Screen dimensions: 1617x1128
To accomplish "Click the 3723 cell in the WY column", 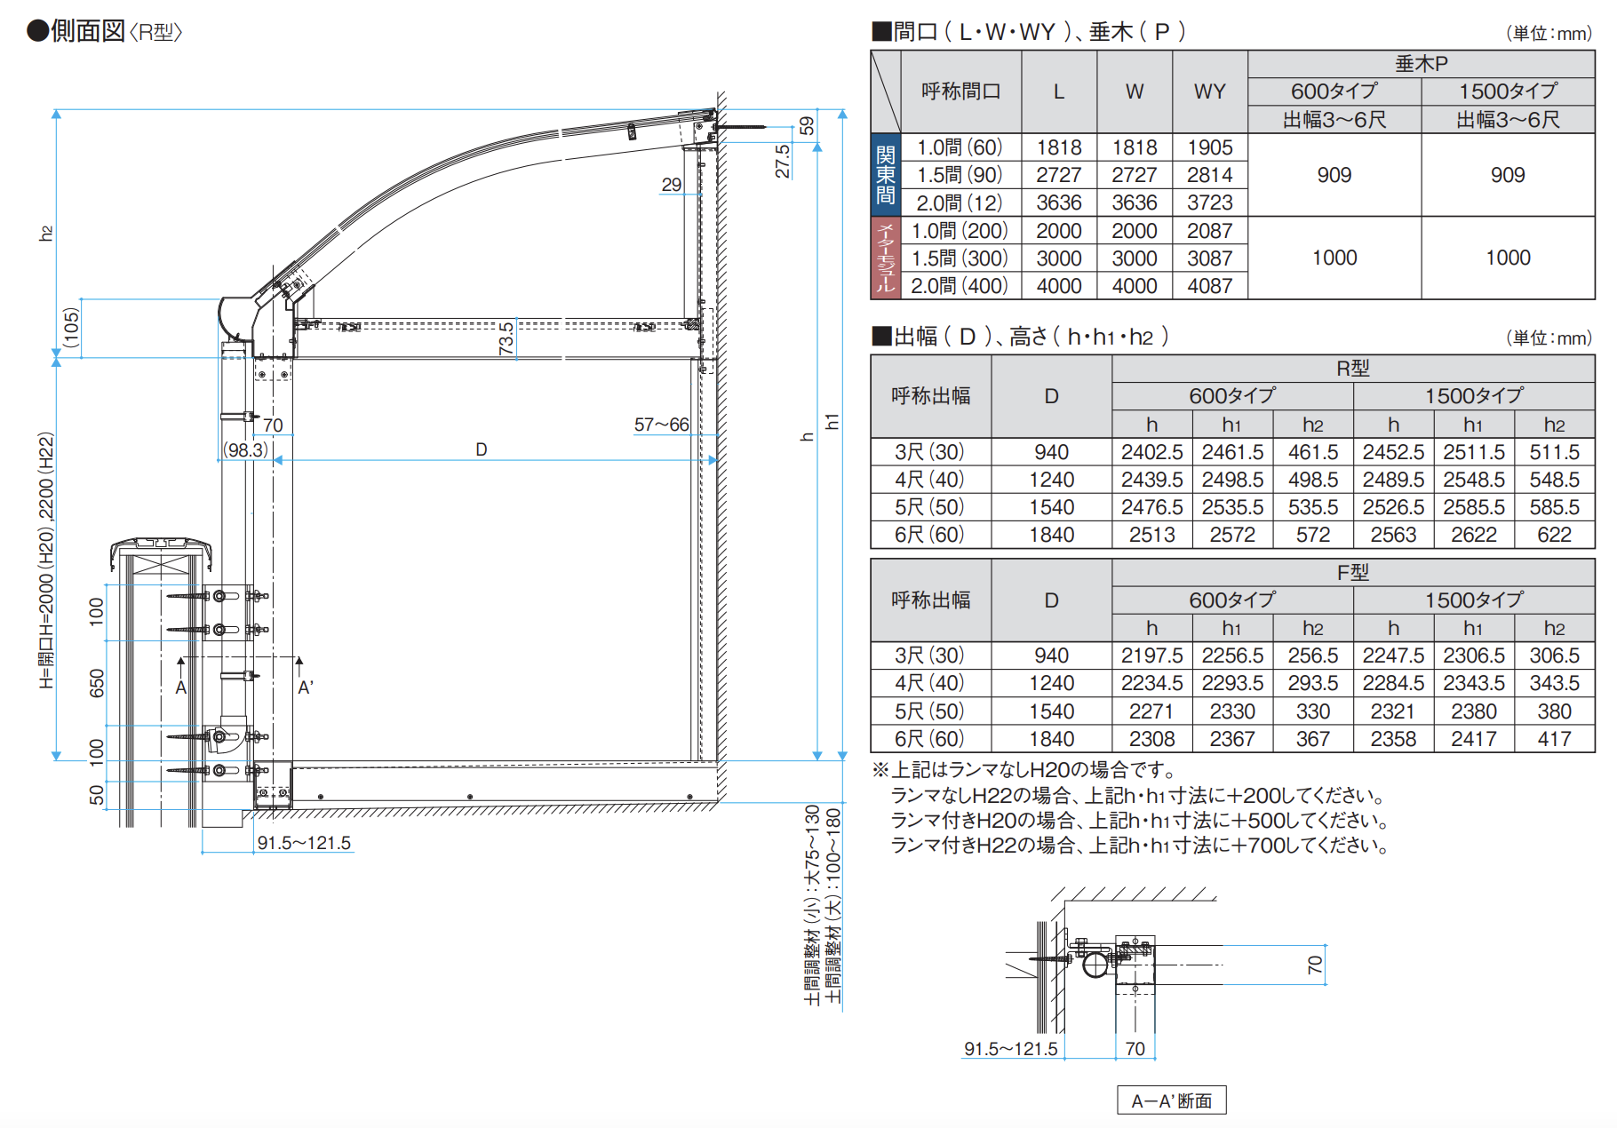I will (x=1209, y=203).
